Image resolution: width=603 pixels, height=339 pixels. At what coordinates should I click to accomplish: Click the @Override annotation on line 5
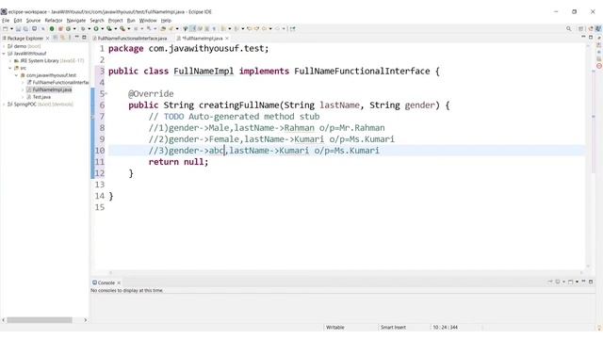click(x=151, y=94)
